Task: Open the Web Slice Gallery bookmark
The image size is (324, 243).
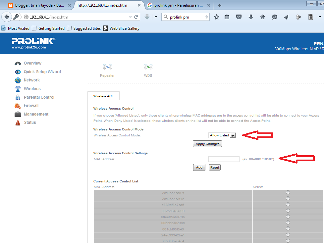Action: click(121, 28)
